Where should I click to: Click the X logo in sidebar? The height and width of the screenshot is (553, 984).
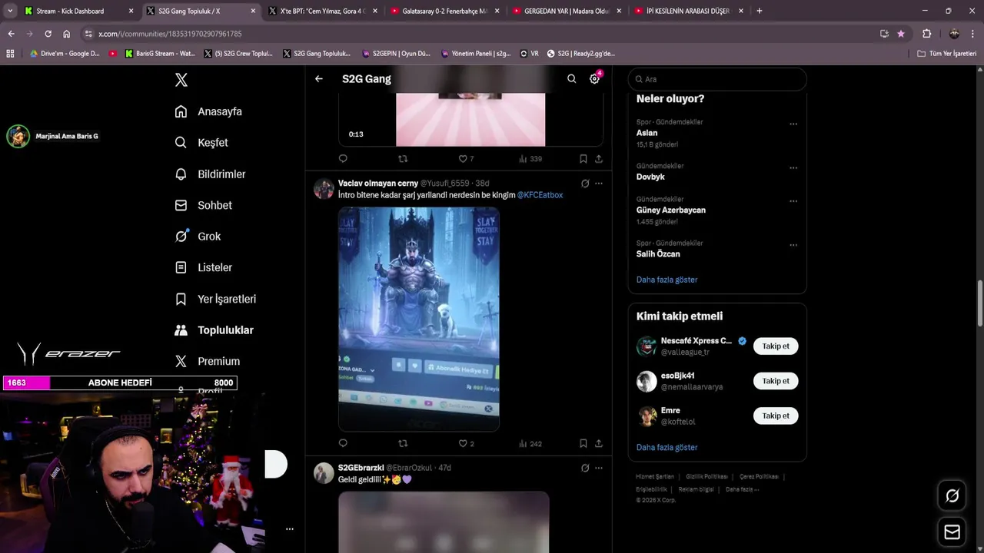click(181, 80)
